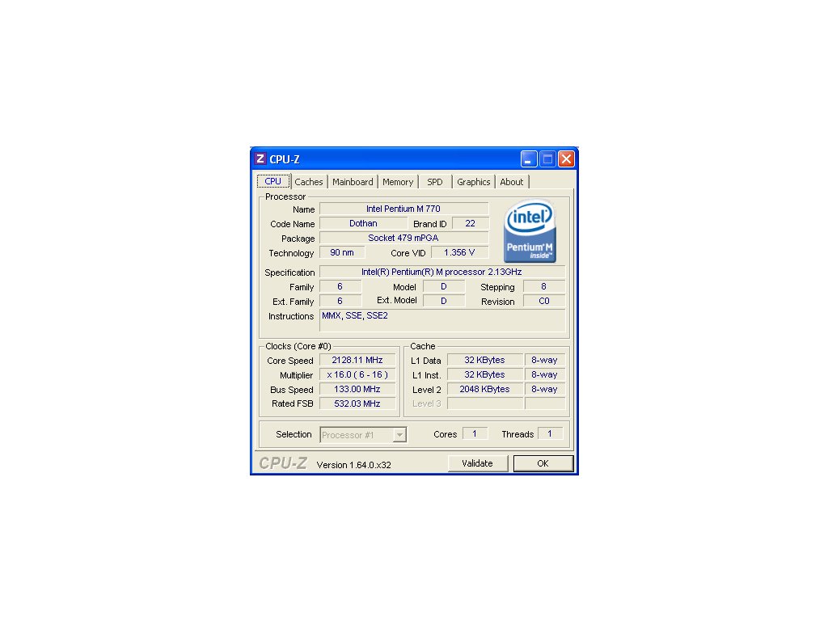Switch to the Memory tab
The image size is (828, 621).
tap(398, 182)
